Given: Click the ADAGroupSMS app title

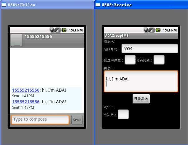Looking at the screenshot, I should coord(117,36).
